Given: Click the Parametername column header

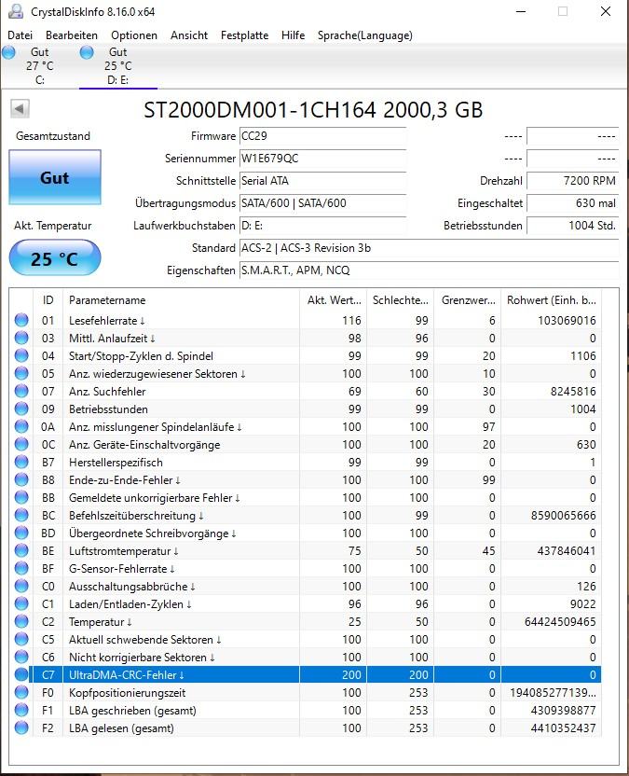Looking at the screenshot, I should [181, 300].
